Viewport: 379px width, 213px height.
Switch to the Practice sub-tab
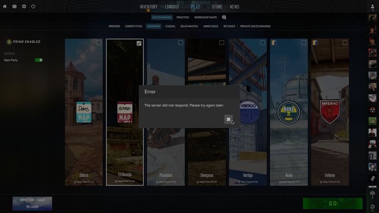(183, 17)
